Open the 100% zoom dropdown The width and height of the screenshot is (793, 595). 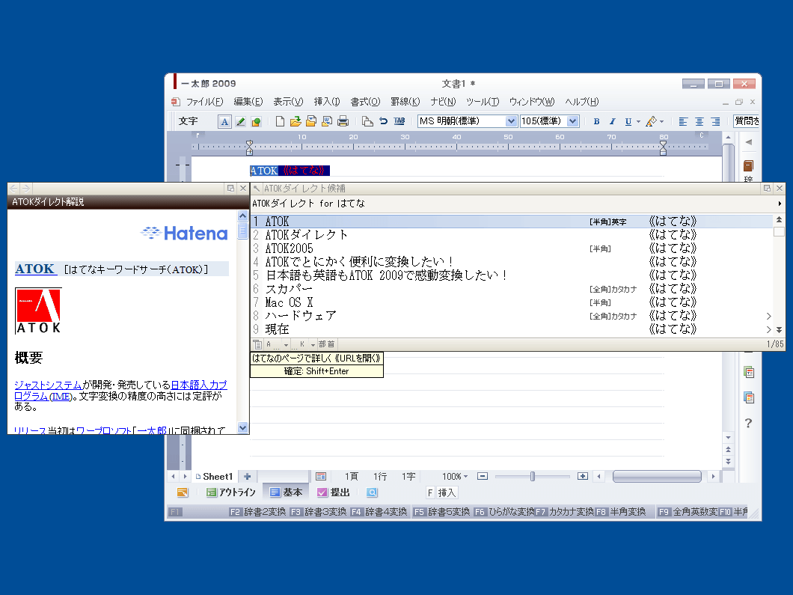[x=455, y=477]
